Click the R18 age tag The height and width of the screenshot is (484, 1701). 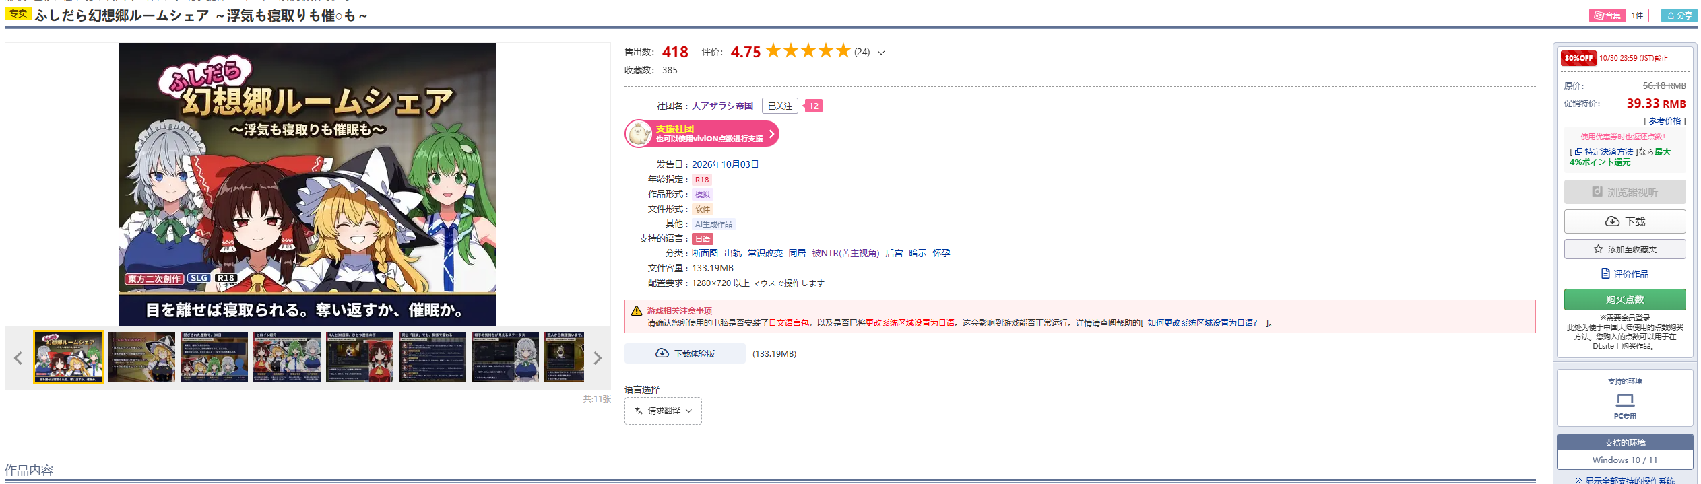click(702, 180)
